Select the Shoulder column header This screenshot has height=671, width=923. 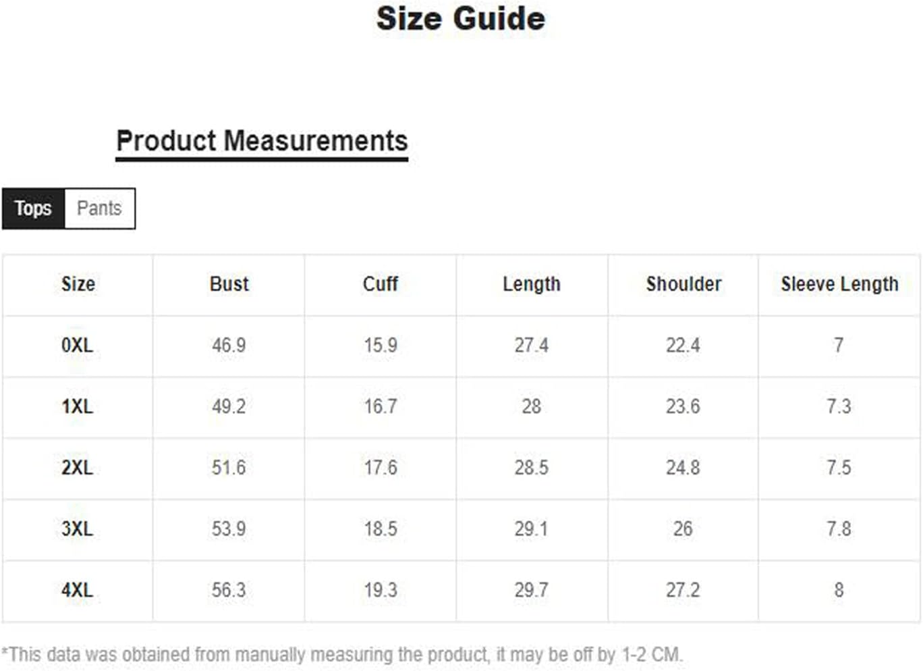click(683, 284)
